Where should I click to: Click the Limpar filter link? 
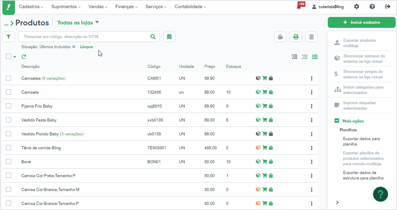pyautogui.click(x=87, y=47)
